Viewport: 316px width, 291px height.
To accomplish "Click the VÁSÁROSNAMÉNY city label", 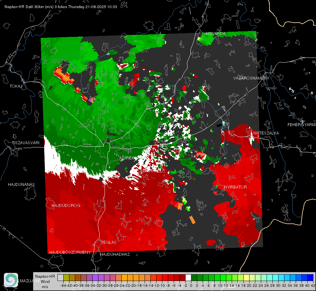I will coord(251,78).
